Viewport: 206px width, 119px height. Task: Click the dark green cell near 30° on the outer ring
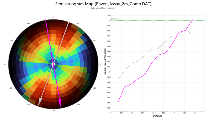point(81,31)
